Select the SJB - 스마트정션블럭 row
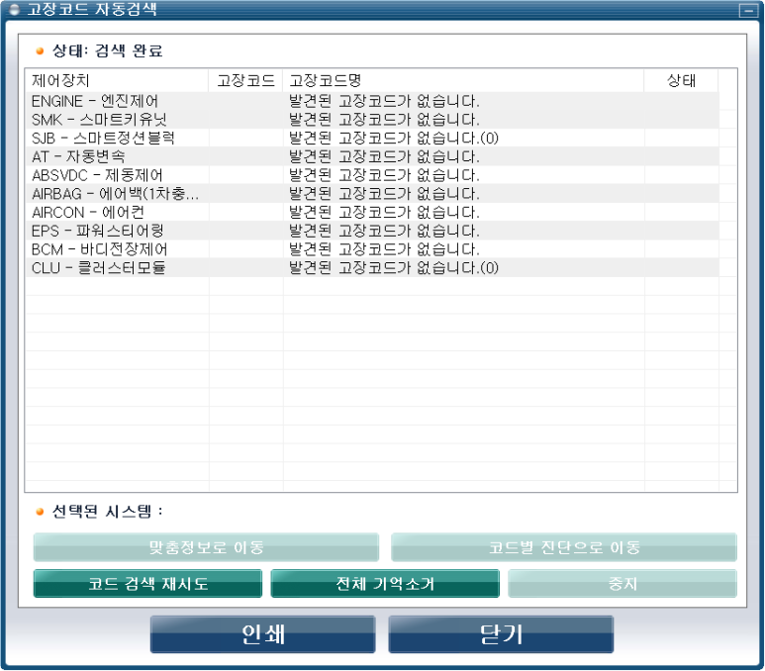This screenshot has width=765, height=671. pos(372,139)
